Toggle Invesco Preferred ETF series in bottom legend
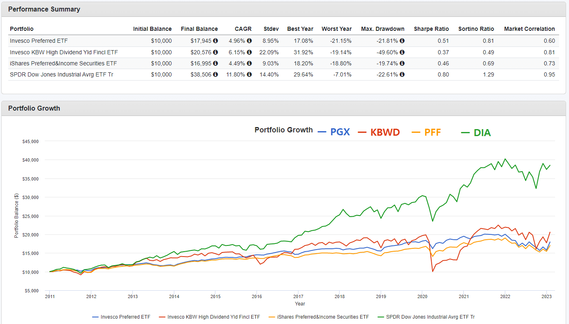The height and width of the screenshot is (324, 569). 121,317
